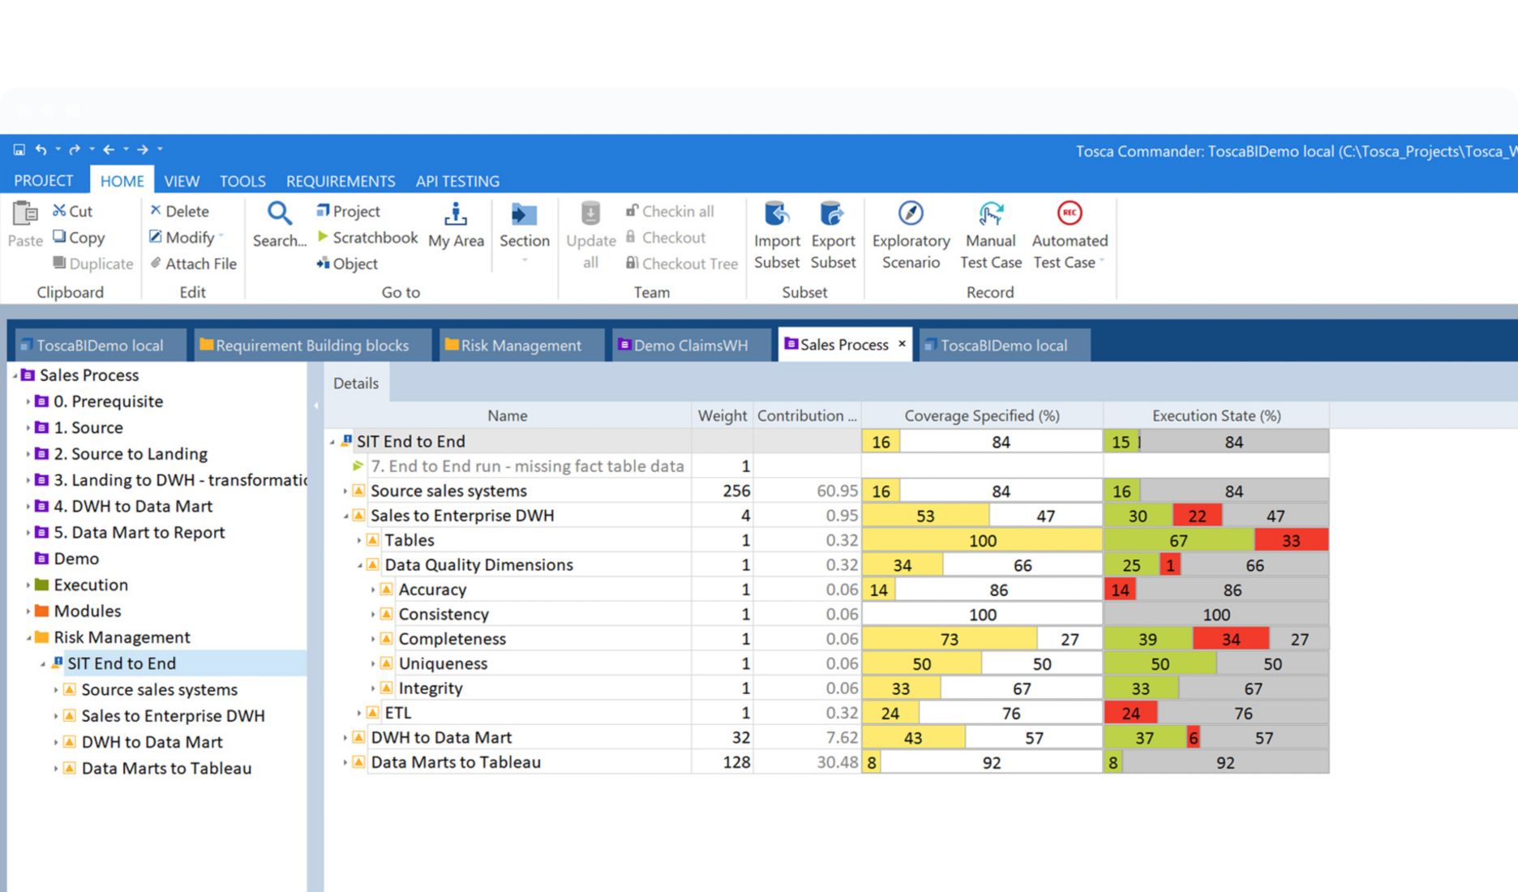
Task: Close the Sales Process tab
Action: [902, 344]
